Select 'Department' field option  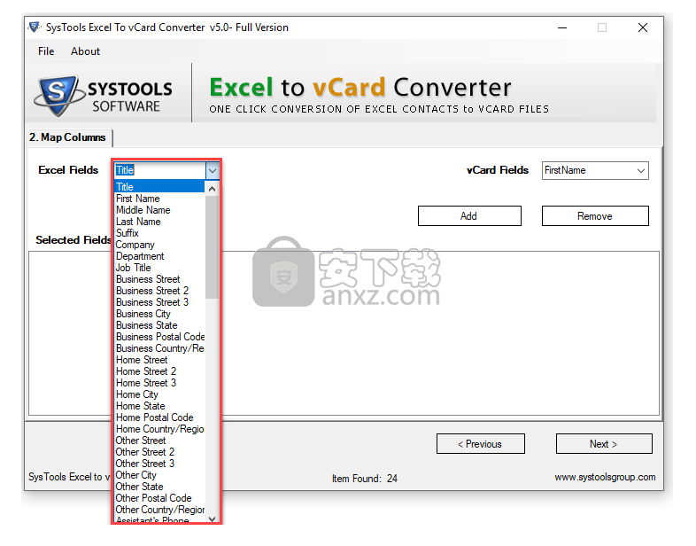click(x=159, y=256)
